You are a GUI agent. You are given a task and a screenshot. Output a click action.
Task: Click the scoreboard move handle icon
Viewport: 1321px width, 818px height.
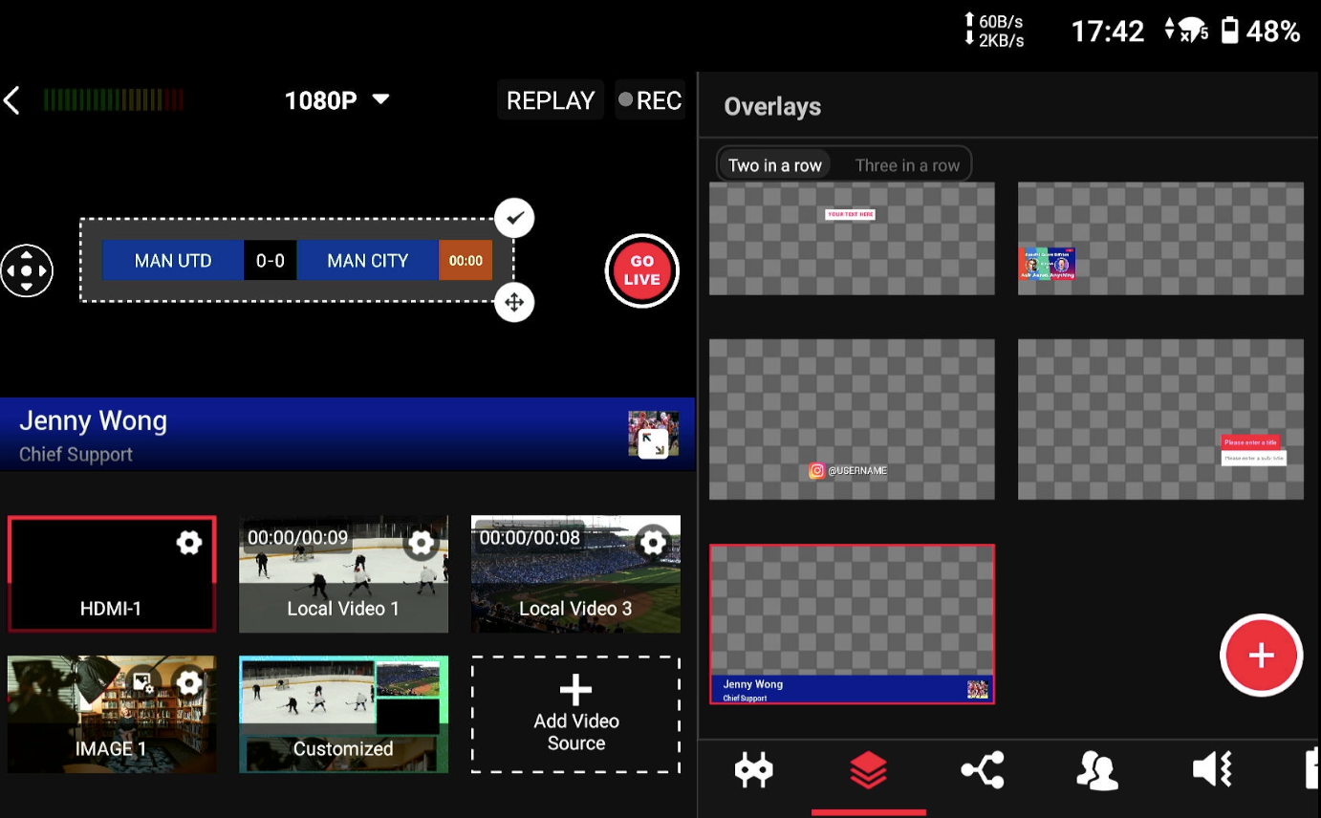click(514, 303)
